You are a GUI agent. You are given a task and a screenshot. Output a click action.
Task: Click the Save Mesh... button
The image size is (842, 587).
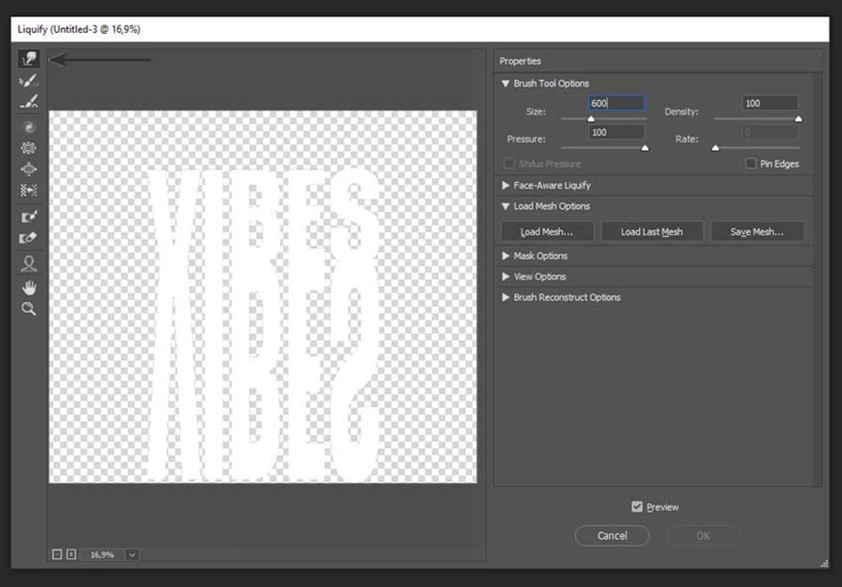pos(756,232)
